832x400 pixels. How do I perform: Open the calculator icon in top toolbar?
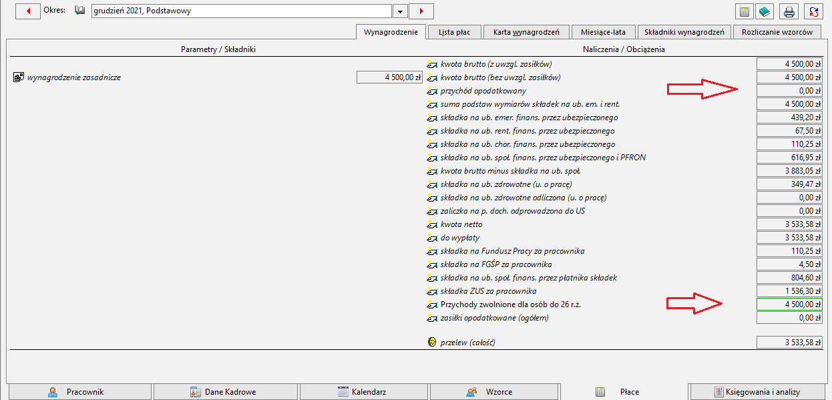[743, 11]
